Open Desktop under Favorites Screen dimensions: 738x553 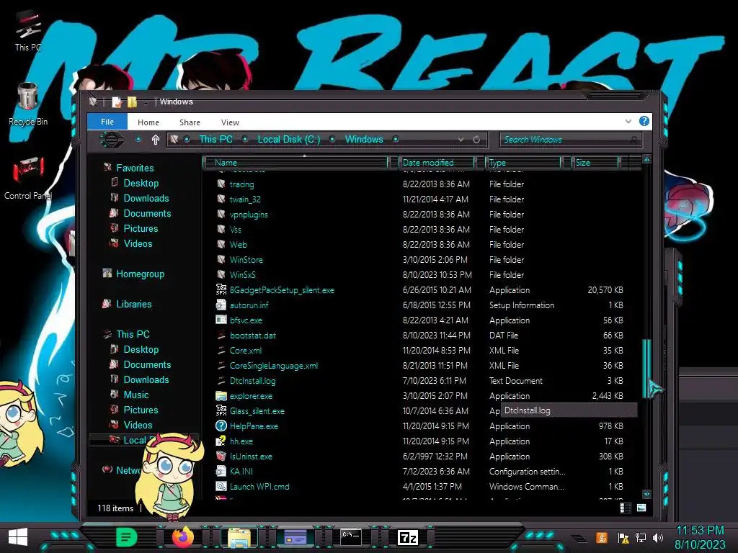(x=141, y=183)
